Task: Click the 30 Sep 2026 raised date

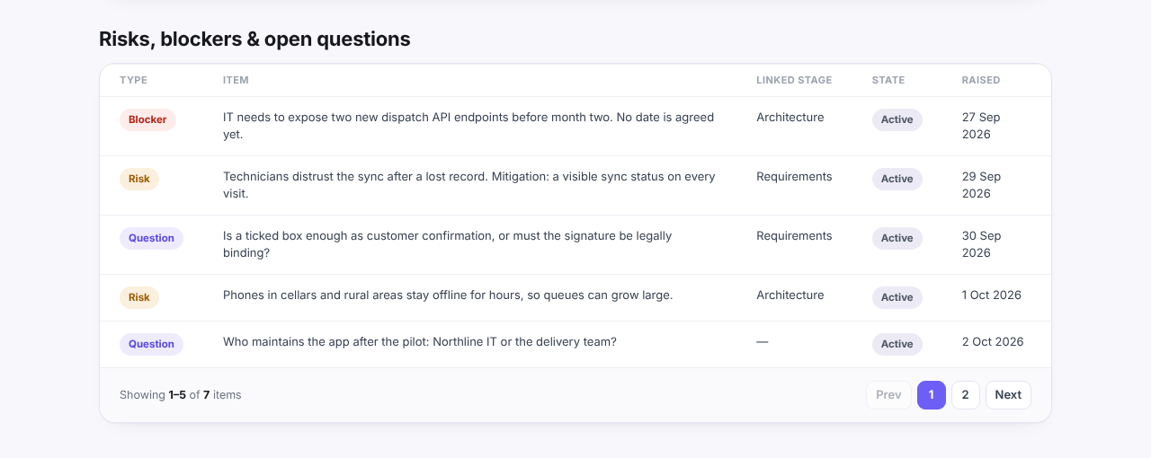Action: (x=981, y=244)
